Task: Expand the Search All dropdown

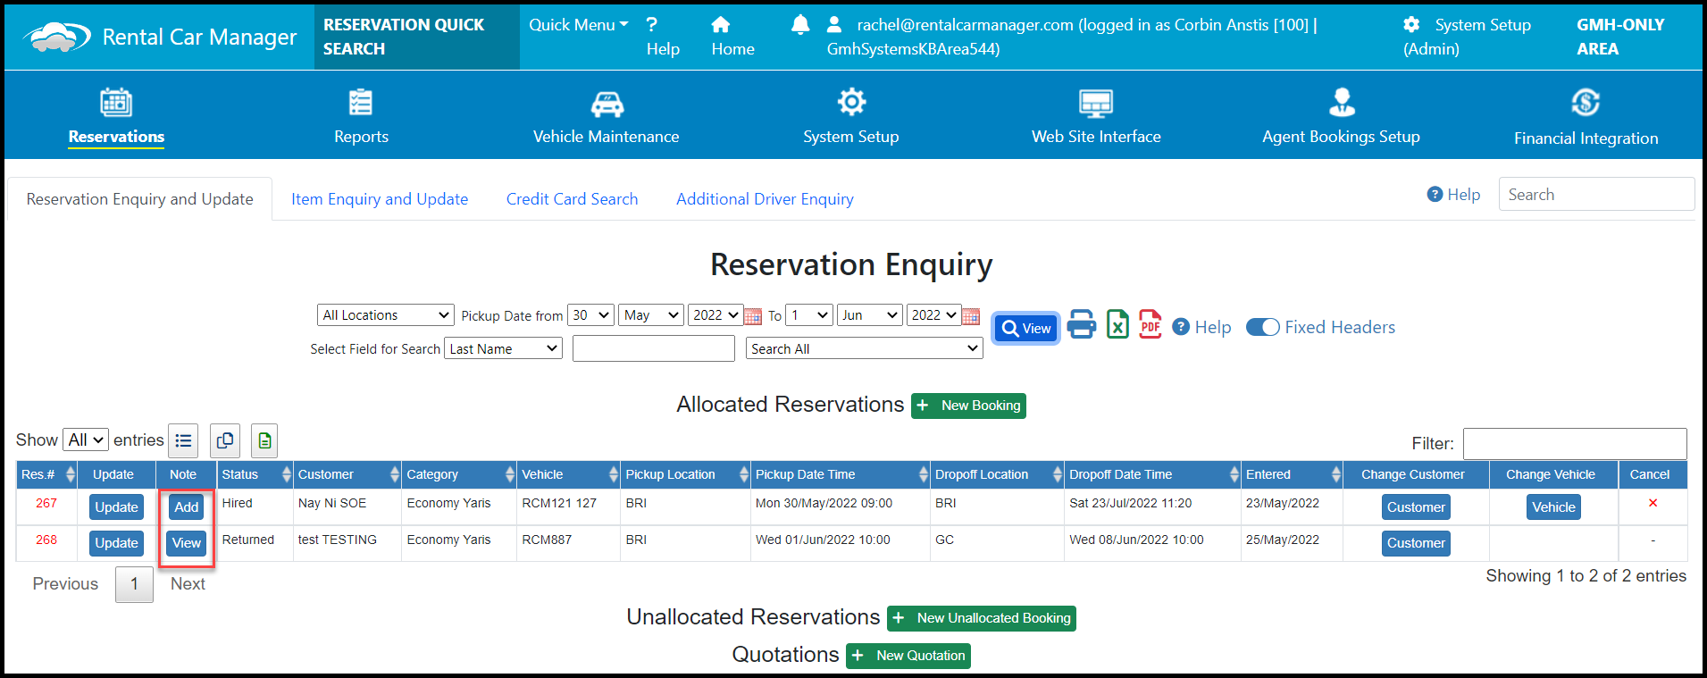Action: tap(864, 349)
